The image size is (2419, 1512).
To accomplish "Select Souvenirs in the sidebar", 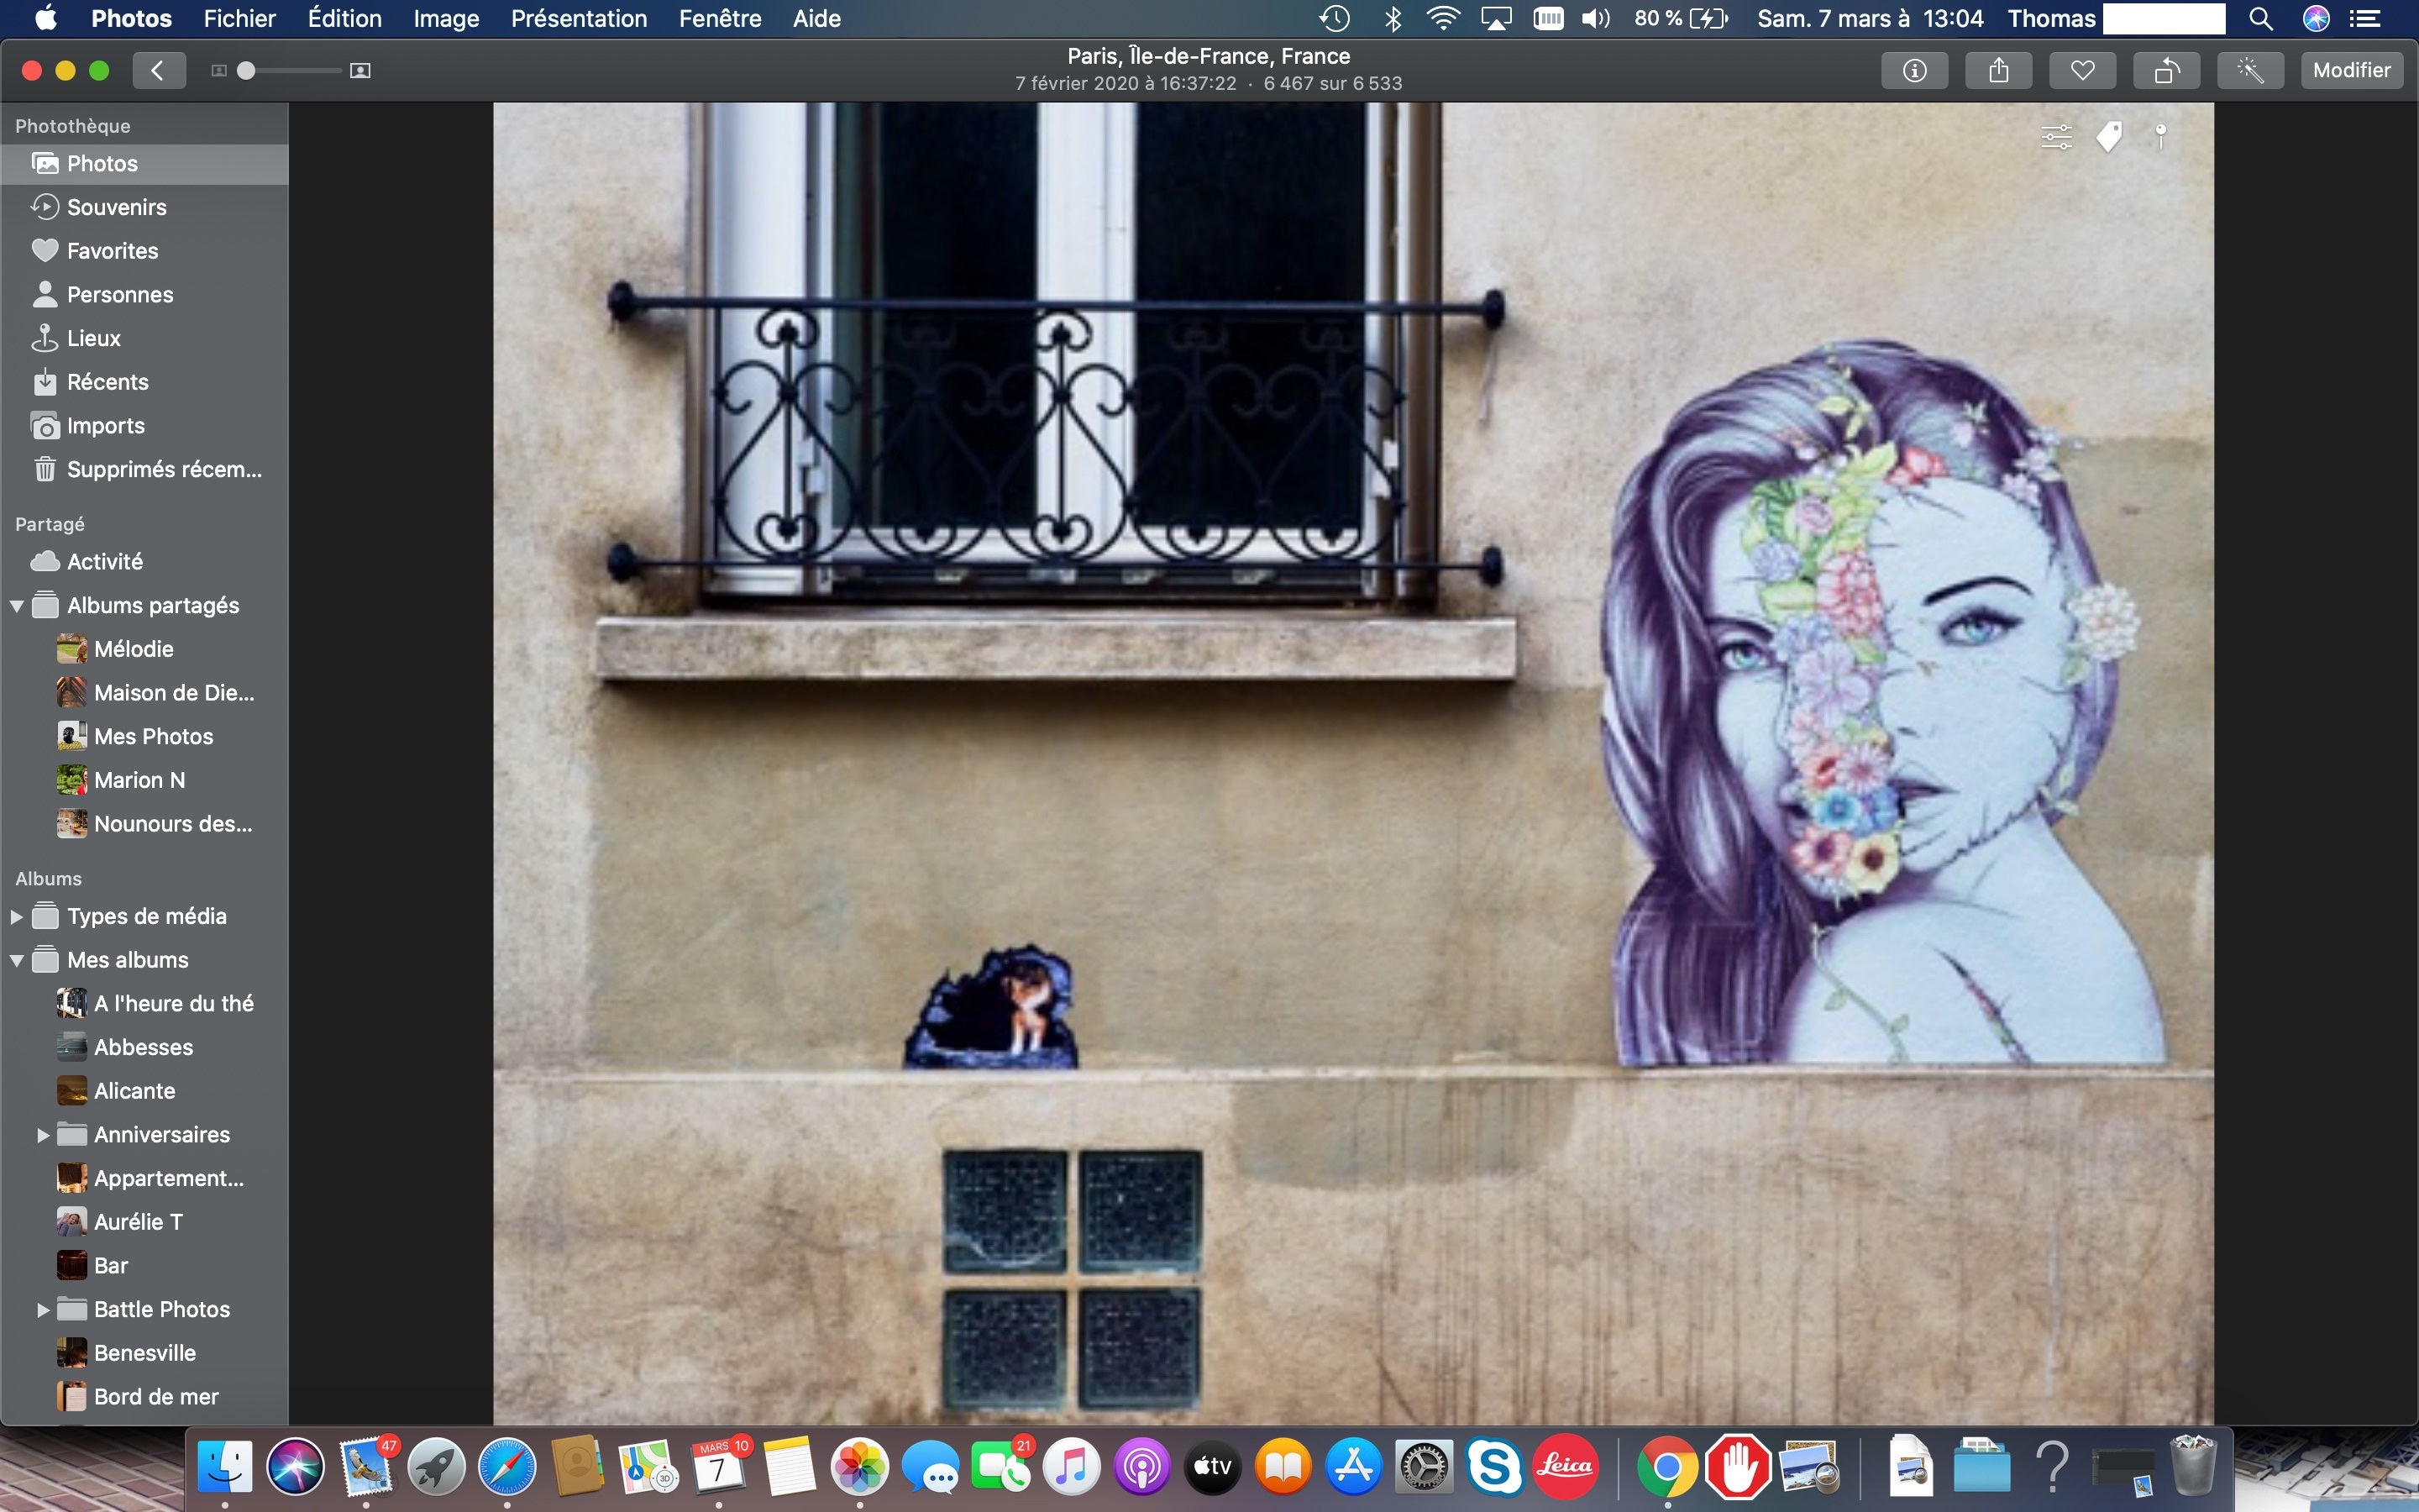I will pyautogui.click(x=116, y=207).
